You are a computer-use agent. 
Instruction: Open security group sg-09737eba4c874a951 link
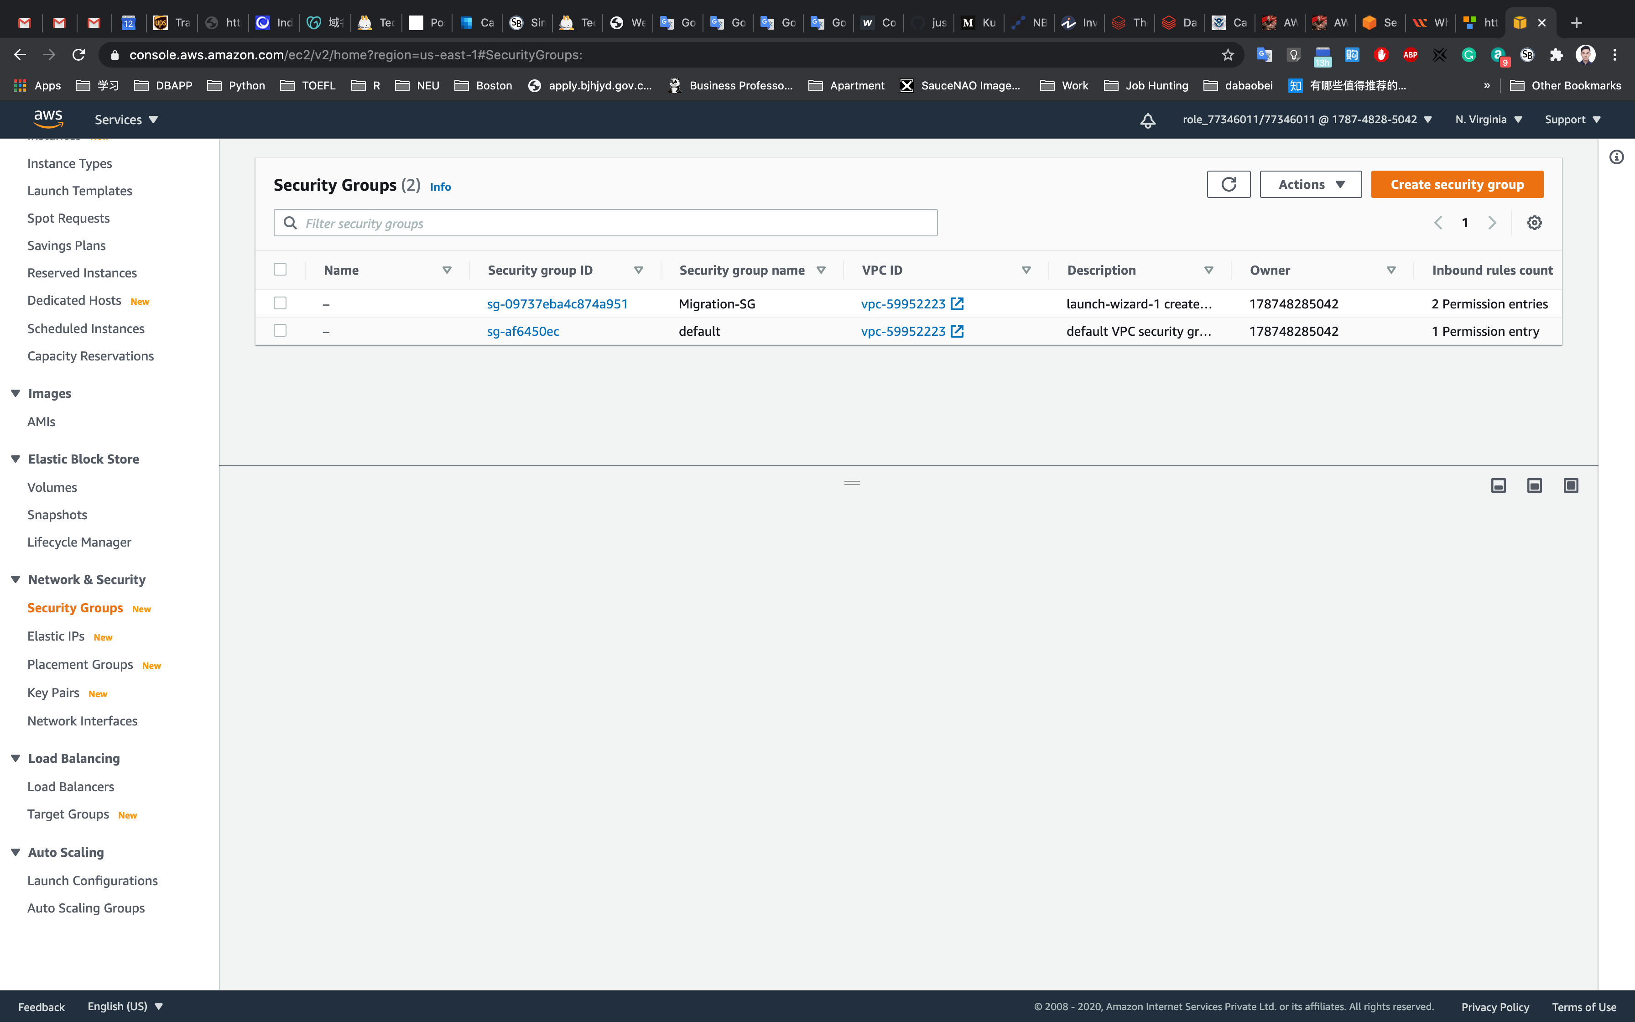pyautogui.click(x=557, y=304)
